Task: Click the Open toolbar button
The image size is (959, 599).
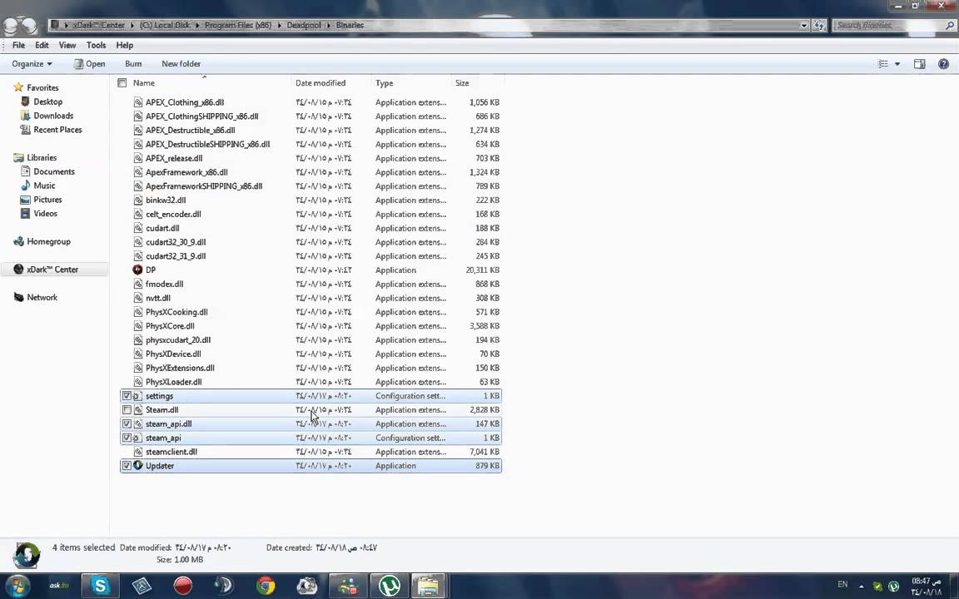Action: tap(89, 63)
